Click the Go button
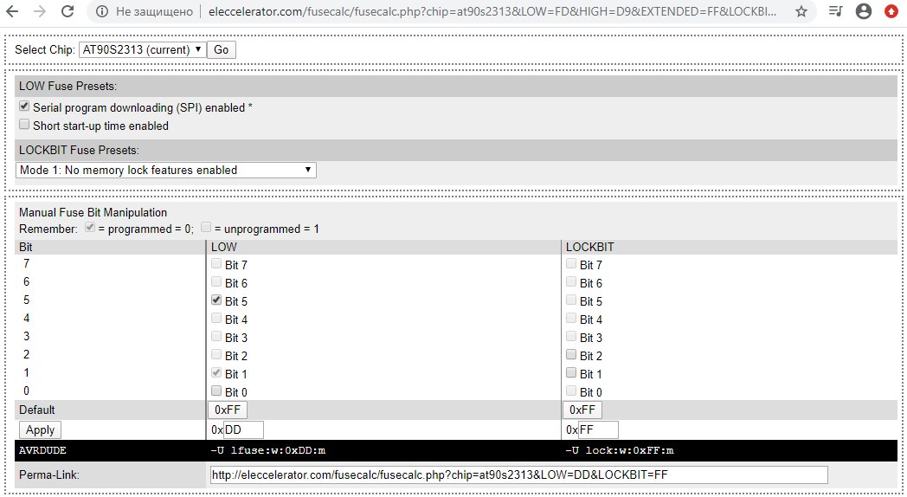This screenshot has height=497, width=907. pyautogui.click(x=221, y=49)
